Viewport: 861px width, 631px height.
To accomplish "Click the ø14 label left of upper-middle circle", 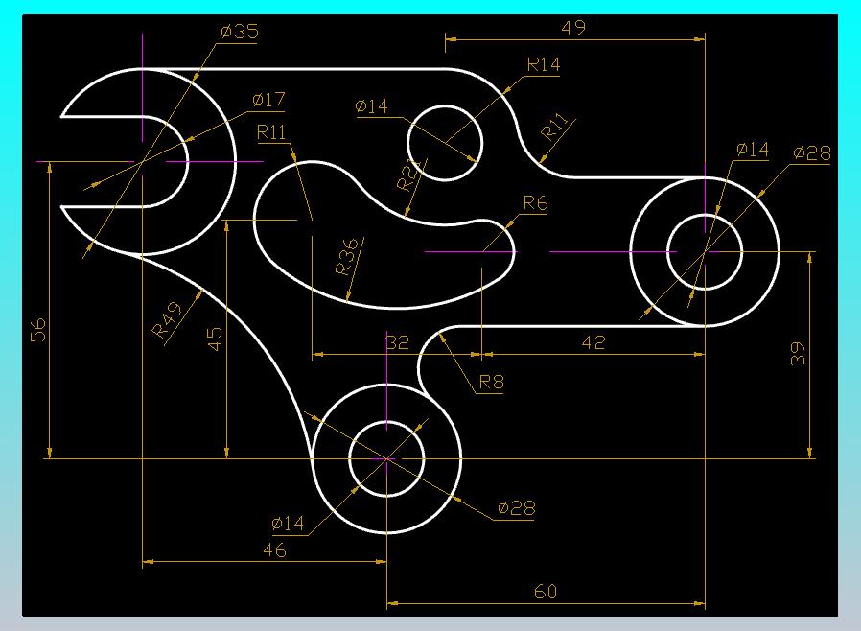I will pos(372,106).
